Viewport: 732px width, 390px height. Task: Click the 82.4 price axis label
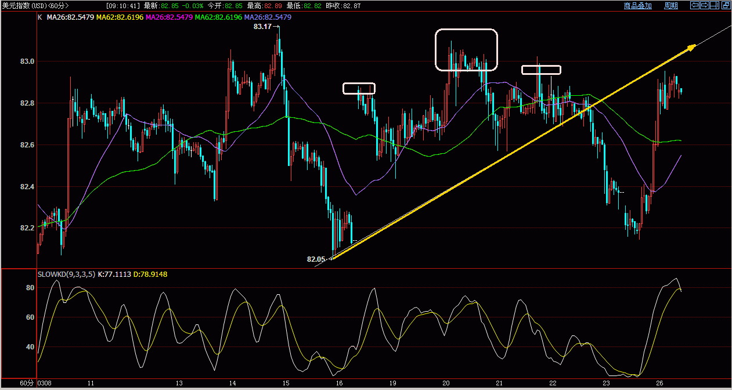coord(27,187)
